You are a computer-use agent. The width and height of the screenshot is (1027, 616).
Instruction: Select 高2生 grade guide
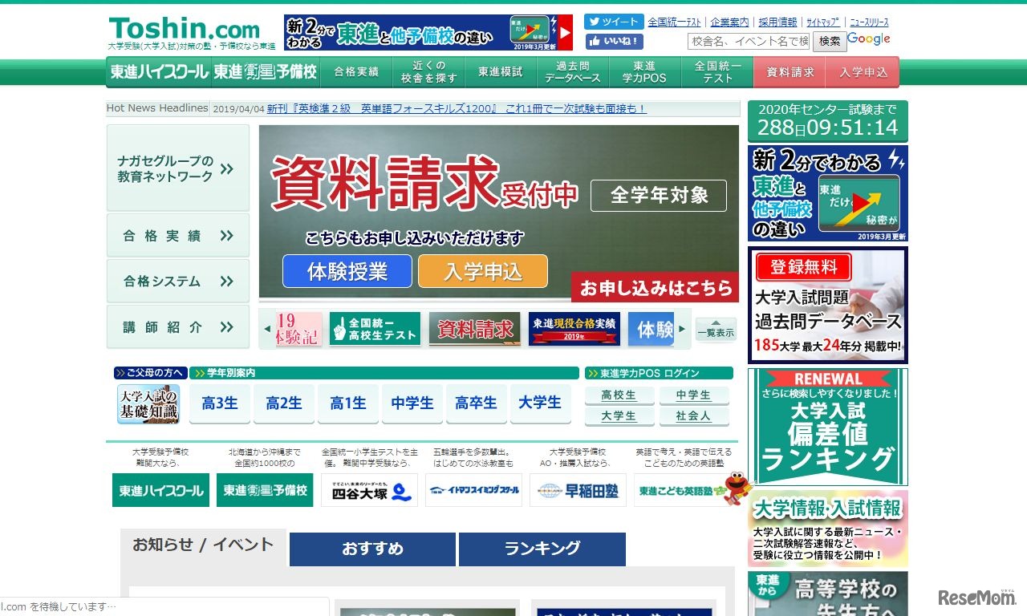284,403
